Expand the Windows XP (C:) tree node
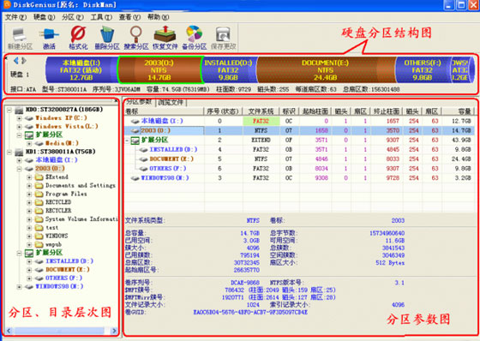The width and height of the screenshot is (480, 341). click(x=19, y=118)
